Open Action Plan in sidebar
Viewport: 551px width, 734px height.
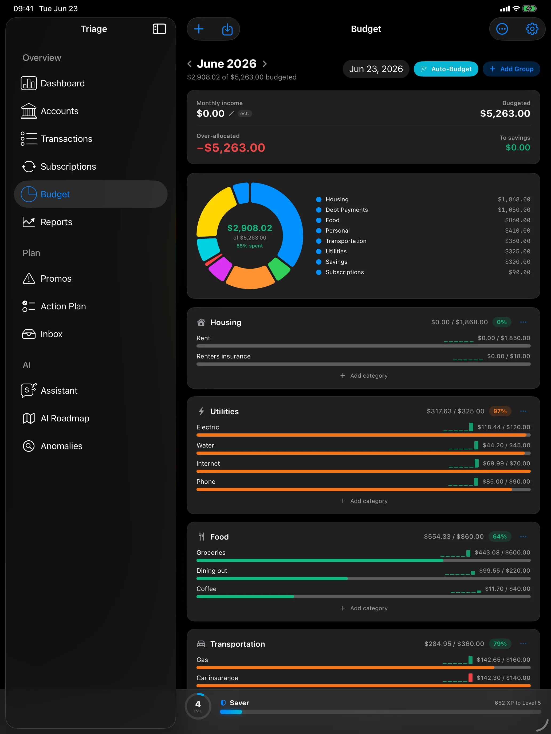point(90,306)
